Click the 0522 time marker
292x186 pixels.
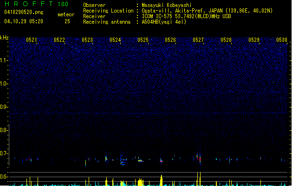pos(59,40)
